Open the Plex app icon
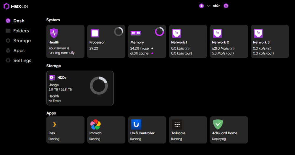This screenshot has height=155, width=295. pyautogui.click(x=54, y=124)
